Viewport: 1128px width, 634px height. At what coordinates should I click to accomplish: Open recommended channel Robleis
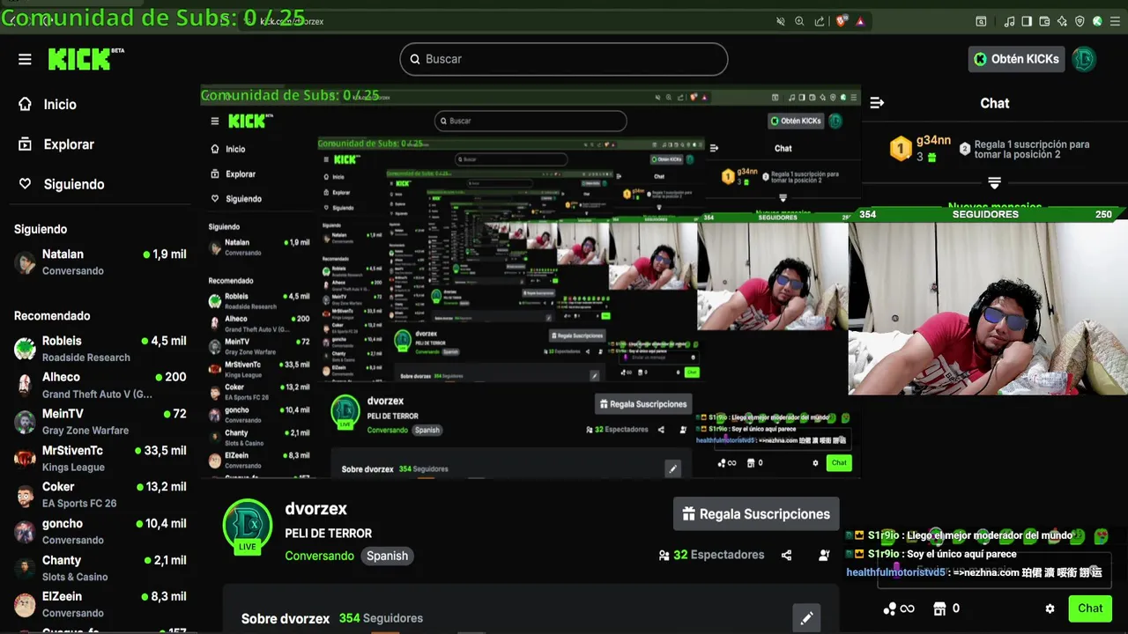tap(100, 349)
